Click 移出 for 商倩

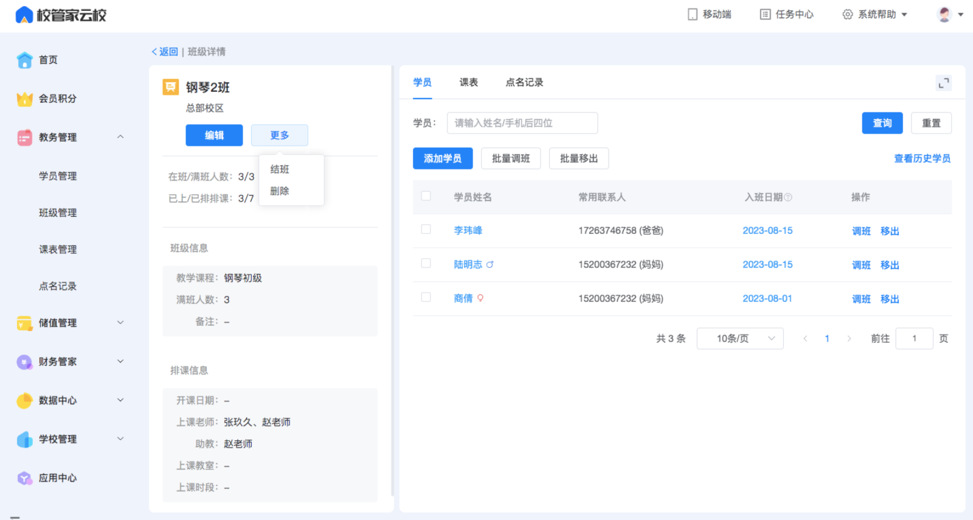(890, 299)
